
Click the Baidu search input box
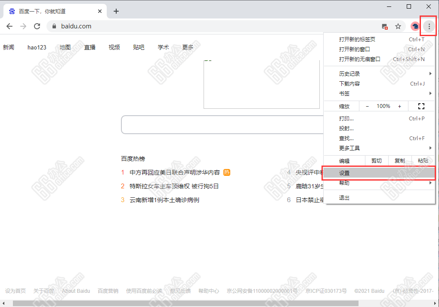click(x=222, y=125)
